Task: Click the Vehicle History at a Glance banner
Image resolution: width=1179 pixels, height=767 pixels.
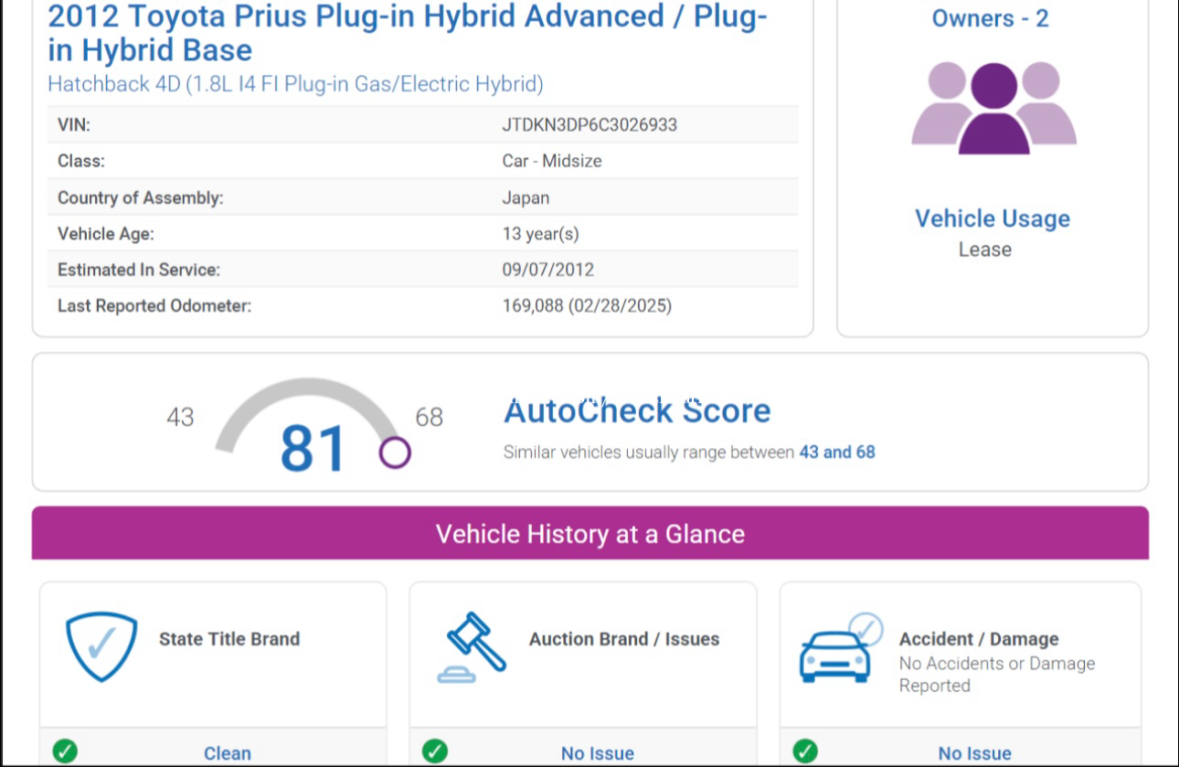Action: 590,534
